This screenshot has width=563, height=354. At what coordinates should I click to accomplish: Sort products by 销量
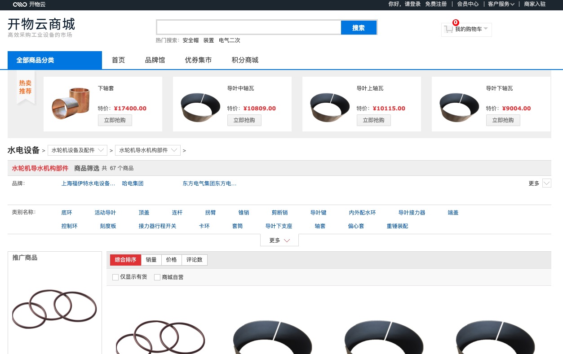pyautogui.click(x=151, y=260)
